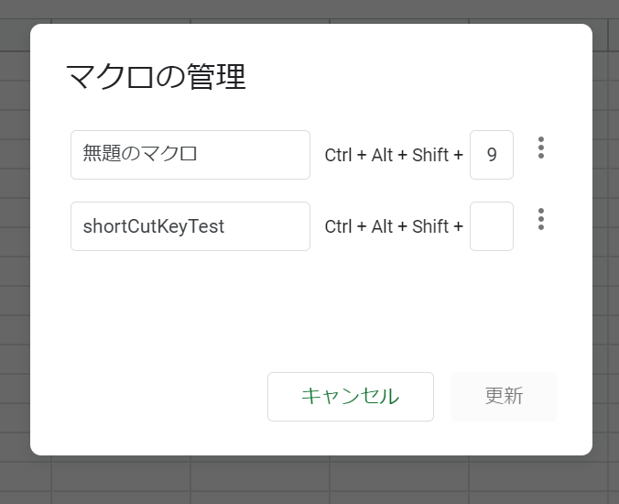Click the shortCutKeyTest name field
The width and height of the screenshot is (619, 504).
coord(190,226)
